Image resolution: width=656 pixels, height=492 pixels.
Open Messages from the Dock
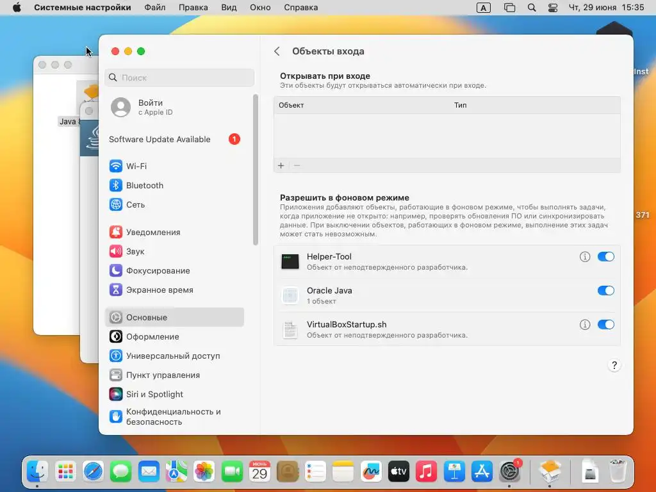click(121, 471)
